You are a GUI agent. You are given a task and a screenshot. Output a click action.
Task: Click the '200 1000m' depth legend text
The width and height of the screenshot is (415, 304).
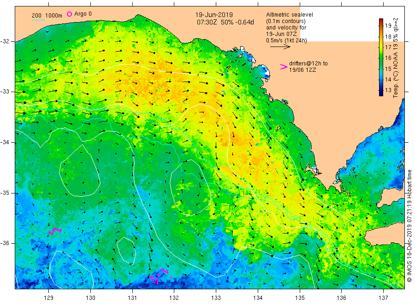(x=47, y=16)
